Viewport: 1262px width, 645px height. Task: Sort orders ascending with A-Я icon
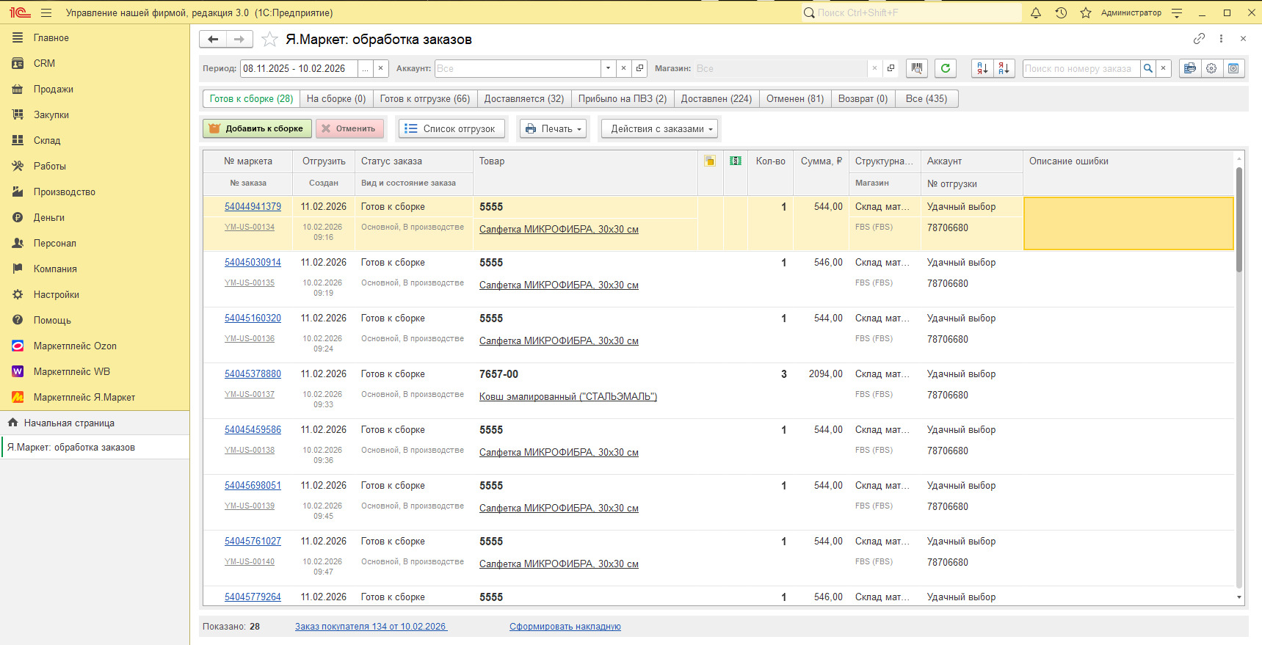click(x=982, y=68)
